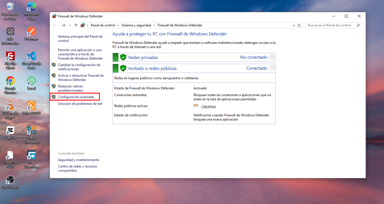This screenshot has width=384, height=204.
Task: Open Permitir una aplicación a través de Firewall
Action: tap(80, 54)
